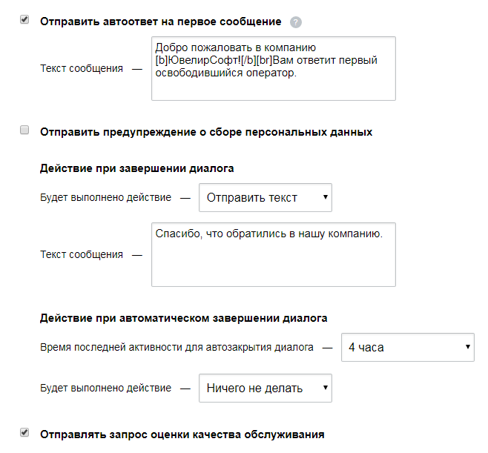
Task: Open the 'Отправить текст' action dropdown
Action: click(x=266, y=197)
